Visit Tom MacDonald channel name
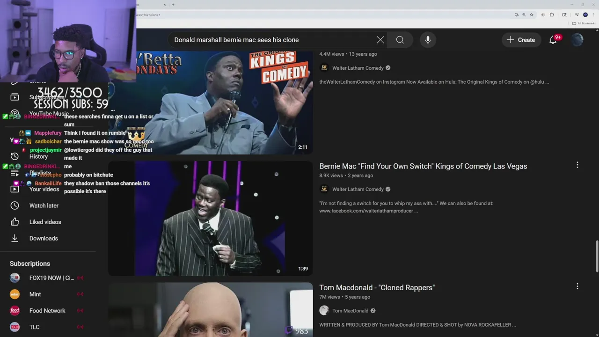Screen dimensions: 599x337 click(x=350, y=311)
